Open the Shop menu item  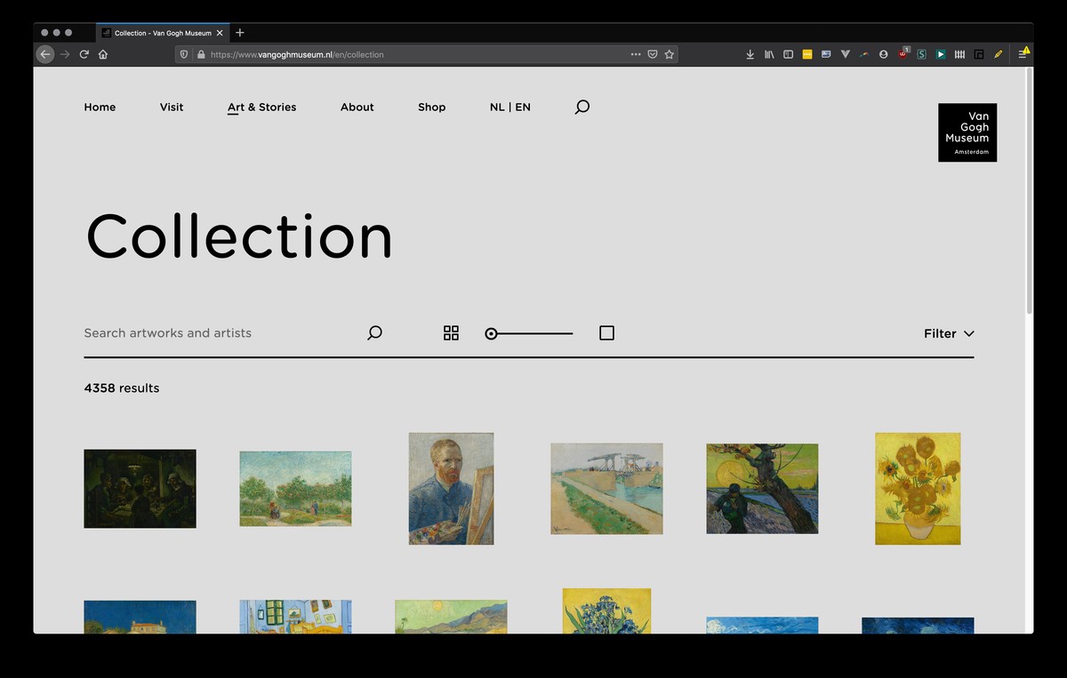click(432, 108)
